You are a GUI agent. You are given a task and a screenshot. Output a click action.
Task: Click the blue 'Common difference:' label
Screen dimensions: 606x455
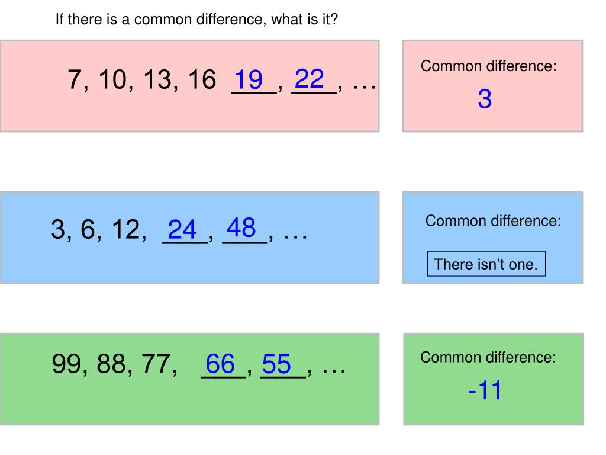[493, 220]
